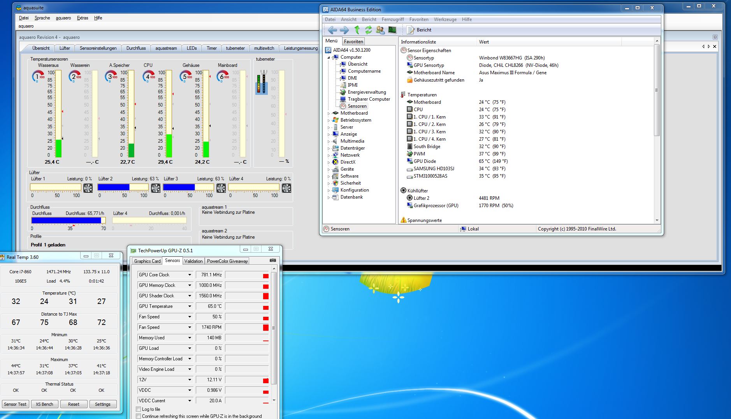Open the Werkzeuge menu in AIDA64
The height and width of the screenshot is (419, 731).
pos(445,19)
